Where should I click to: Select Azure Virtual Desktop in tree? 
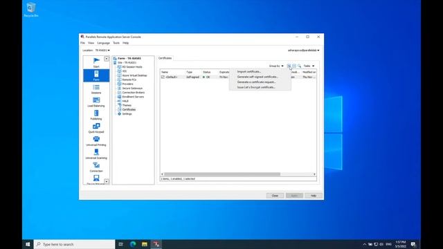click(x=134, y=75)
